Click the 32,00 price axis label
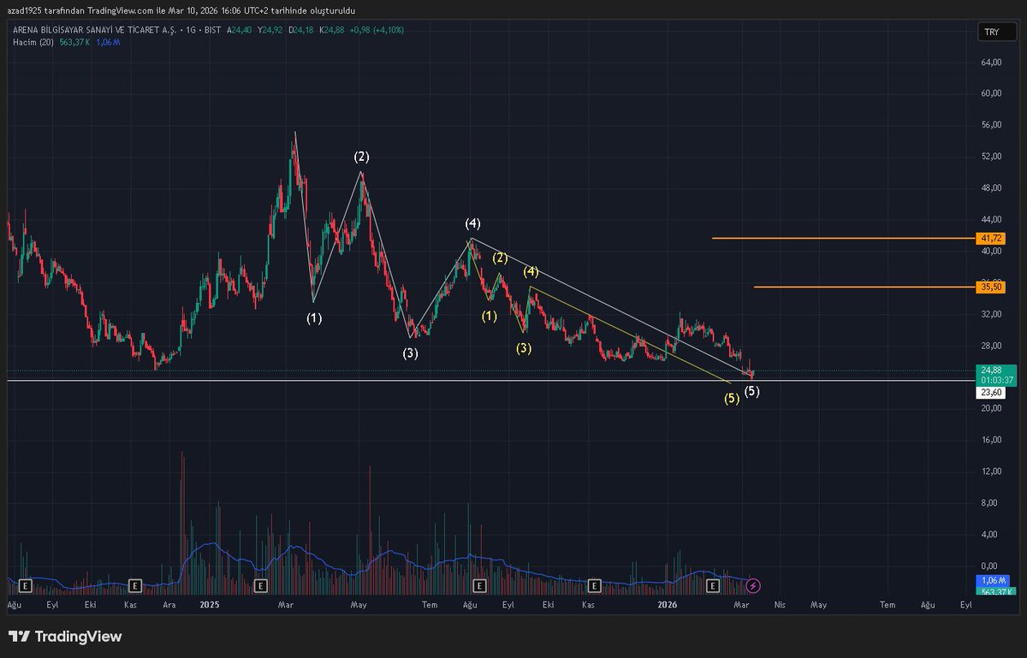Screen dimensions: 1027x658 pyautogui.click(x=991, y=314)
